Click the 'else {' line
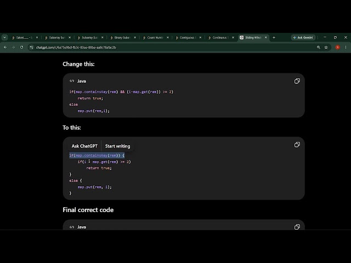351x263 pixels. [x=76, y=180]
